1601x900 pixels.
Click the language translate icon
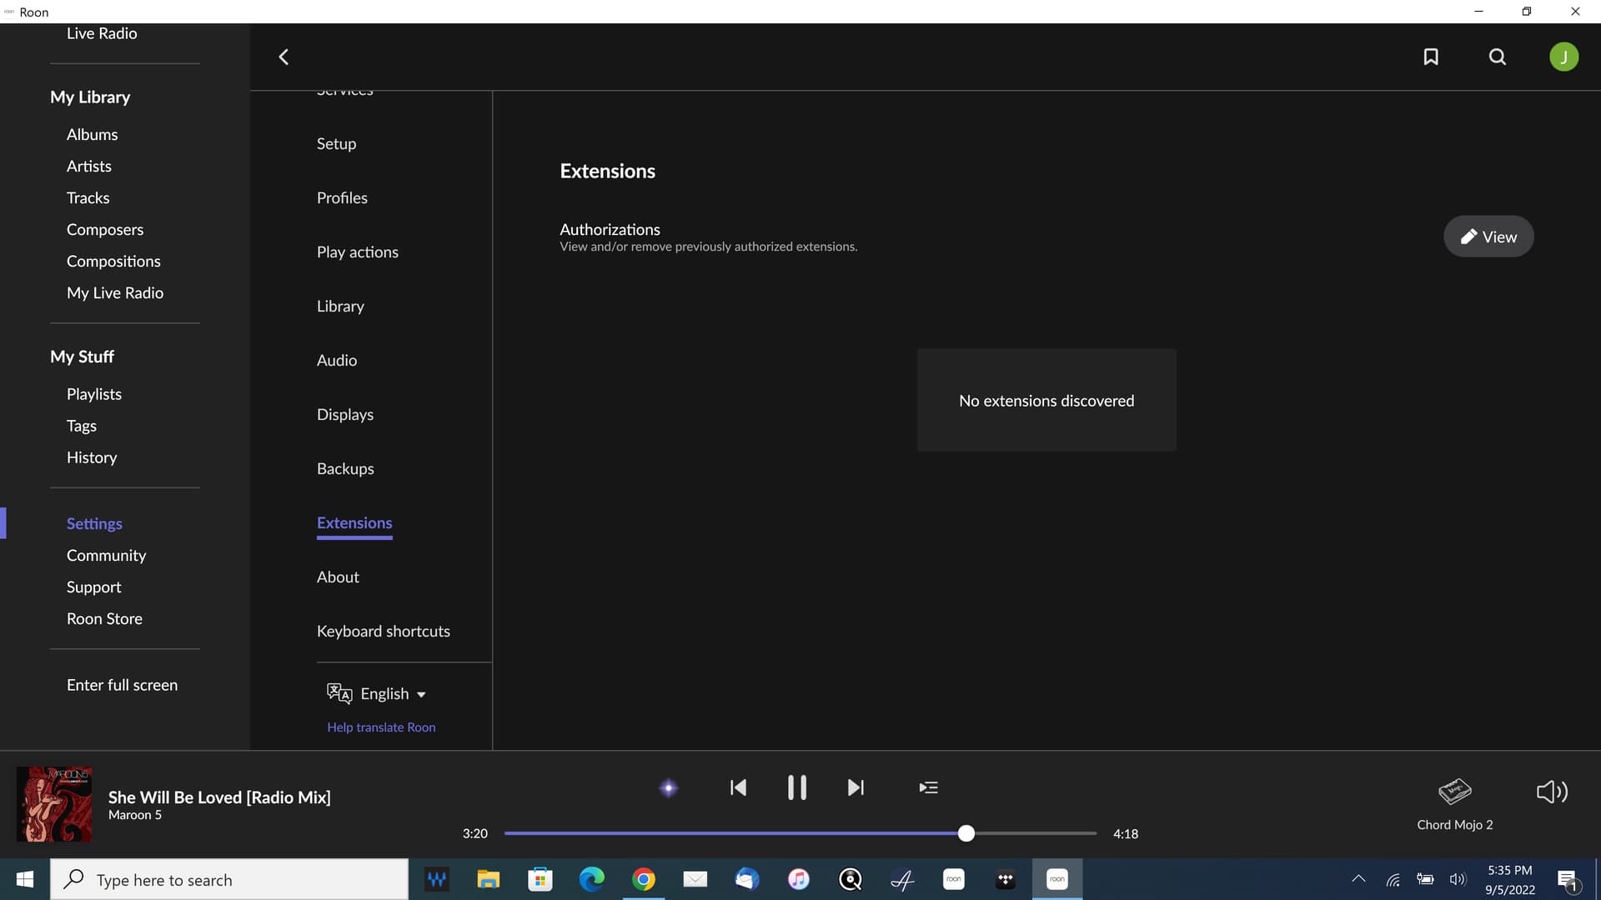point(339,693)
